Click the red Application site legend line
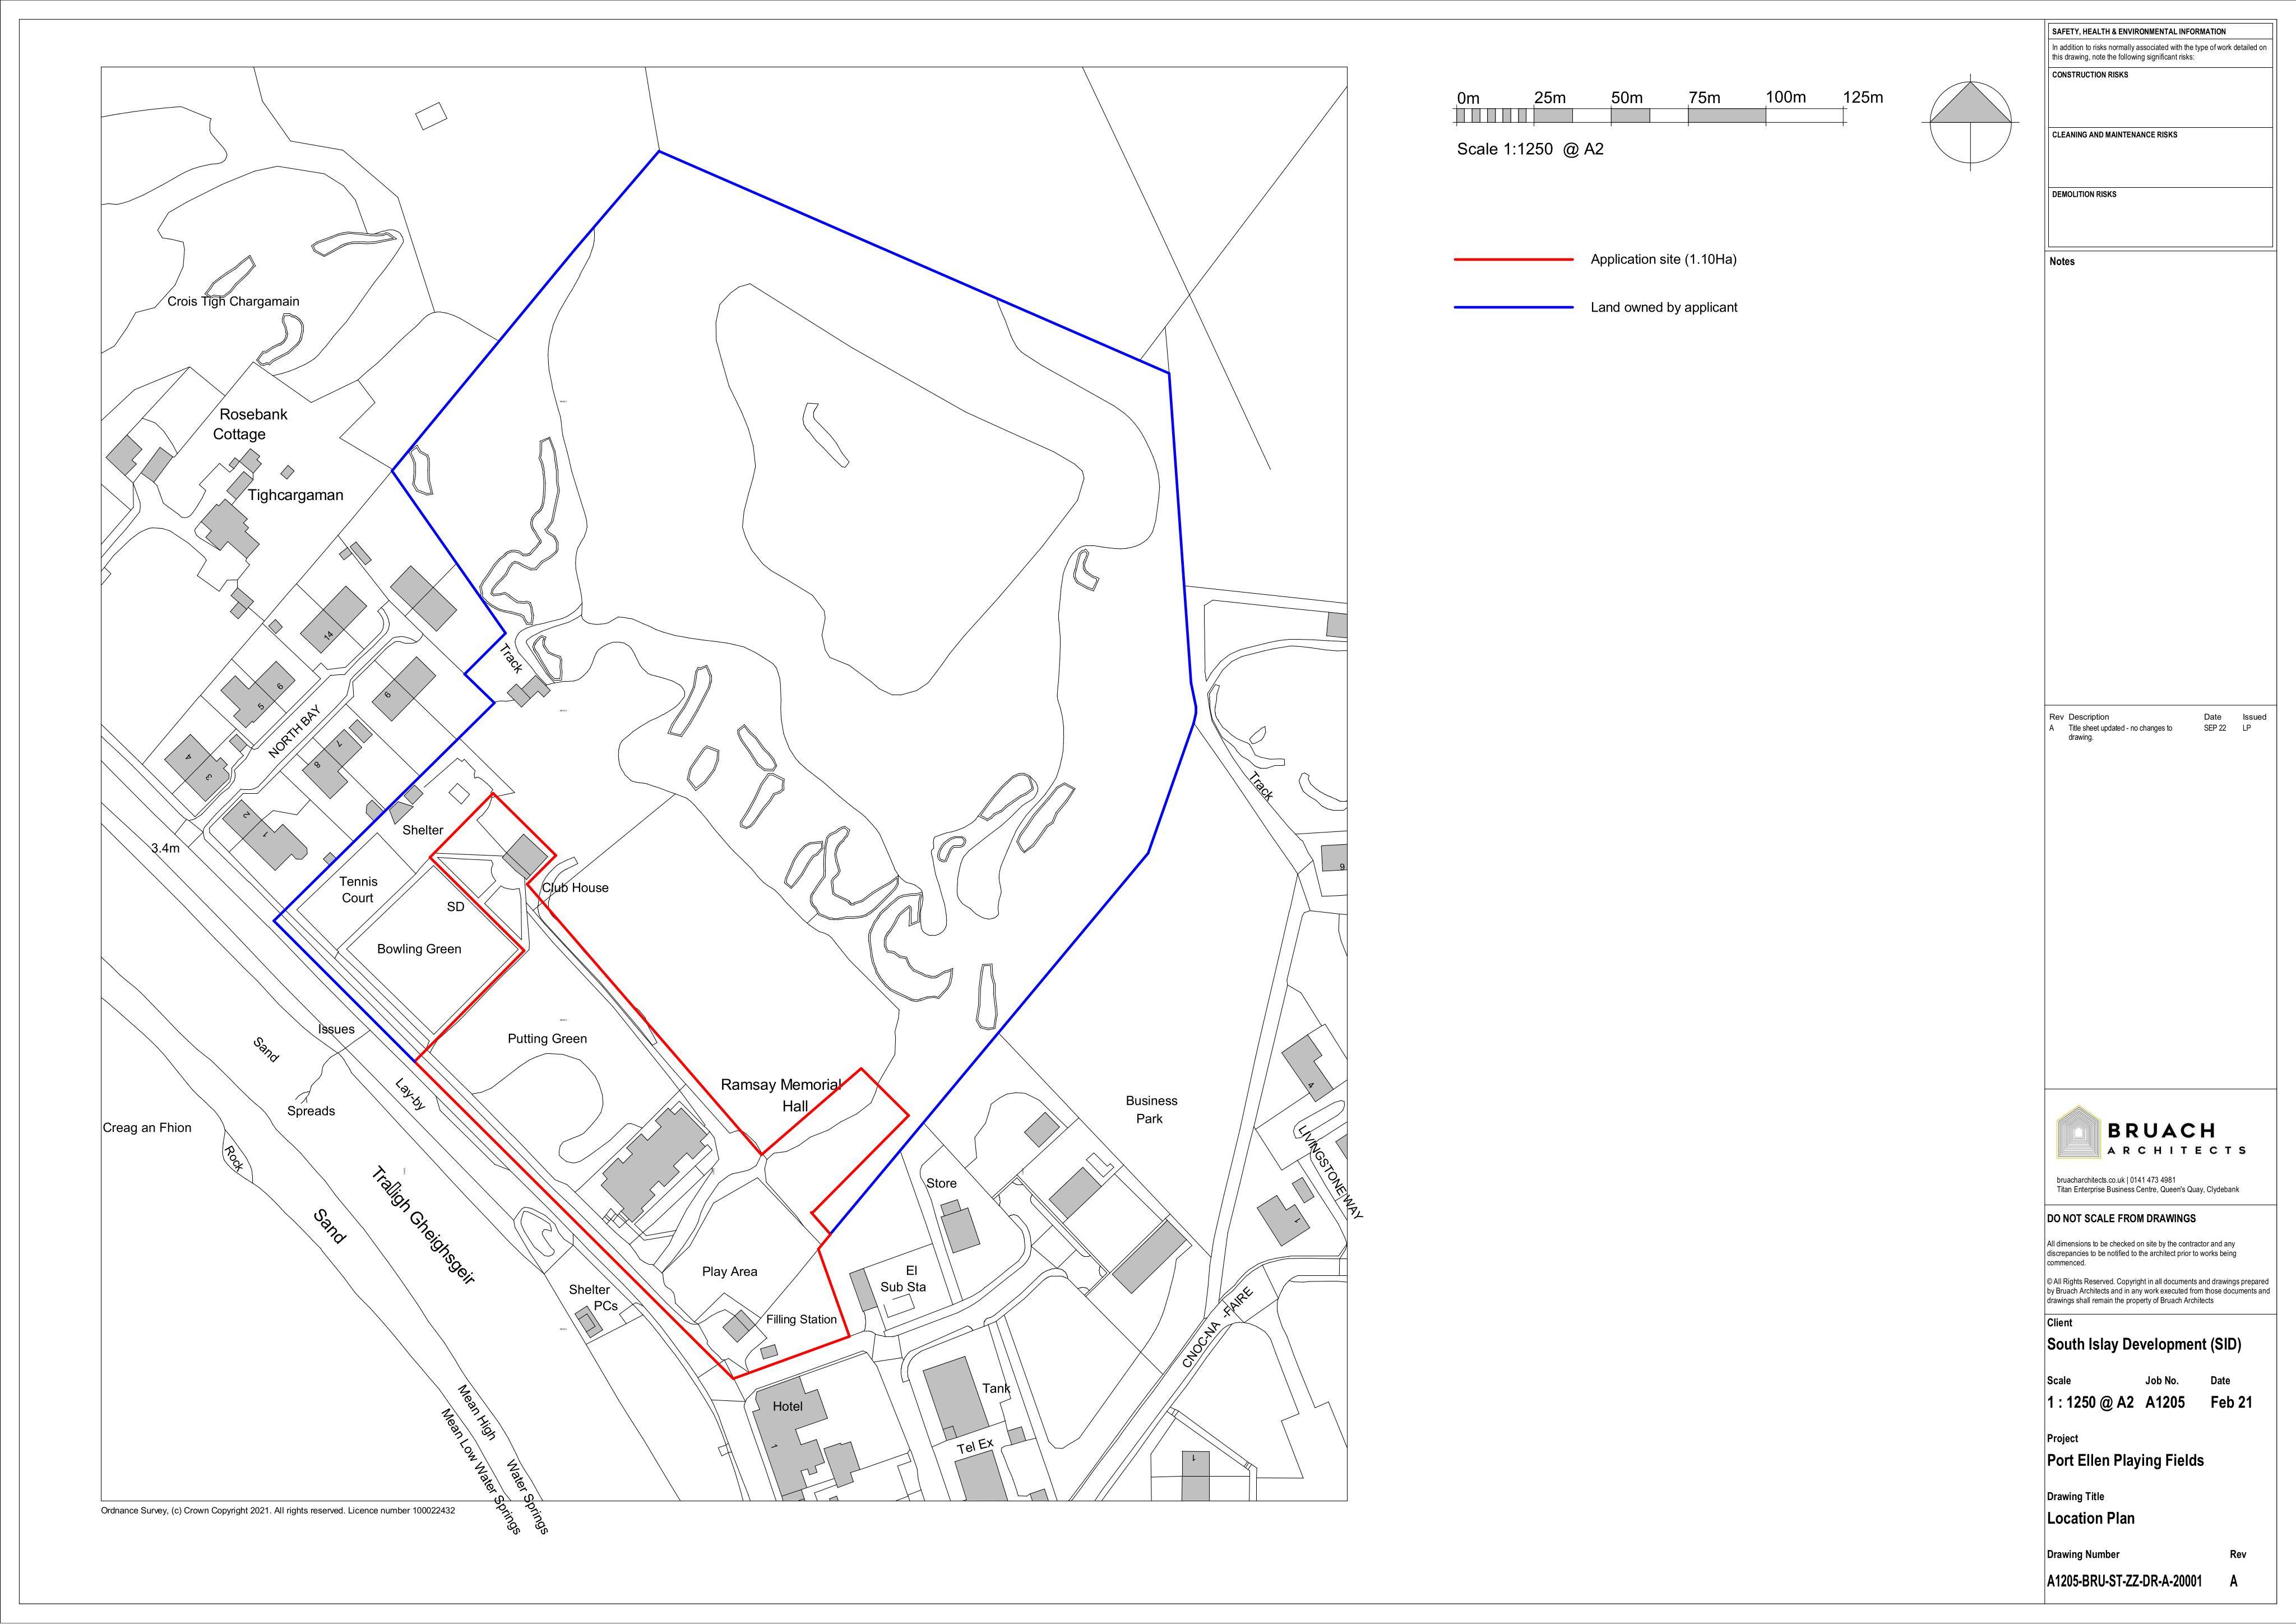Image resolution: width=2296 pixels, height=1624 pixels. click(x=1514, y=260)
